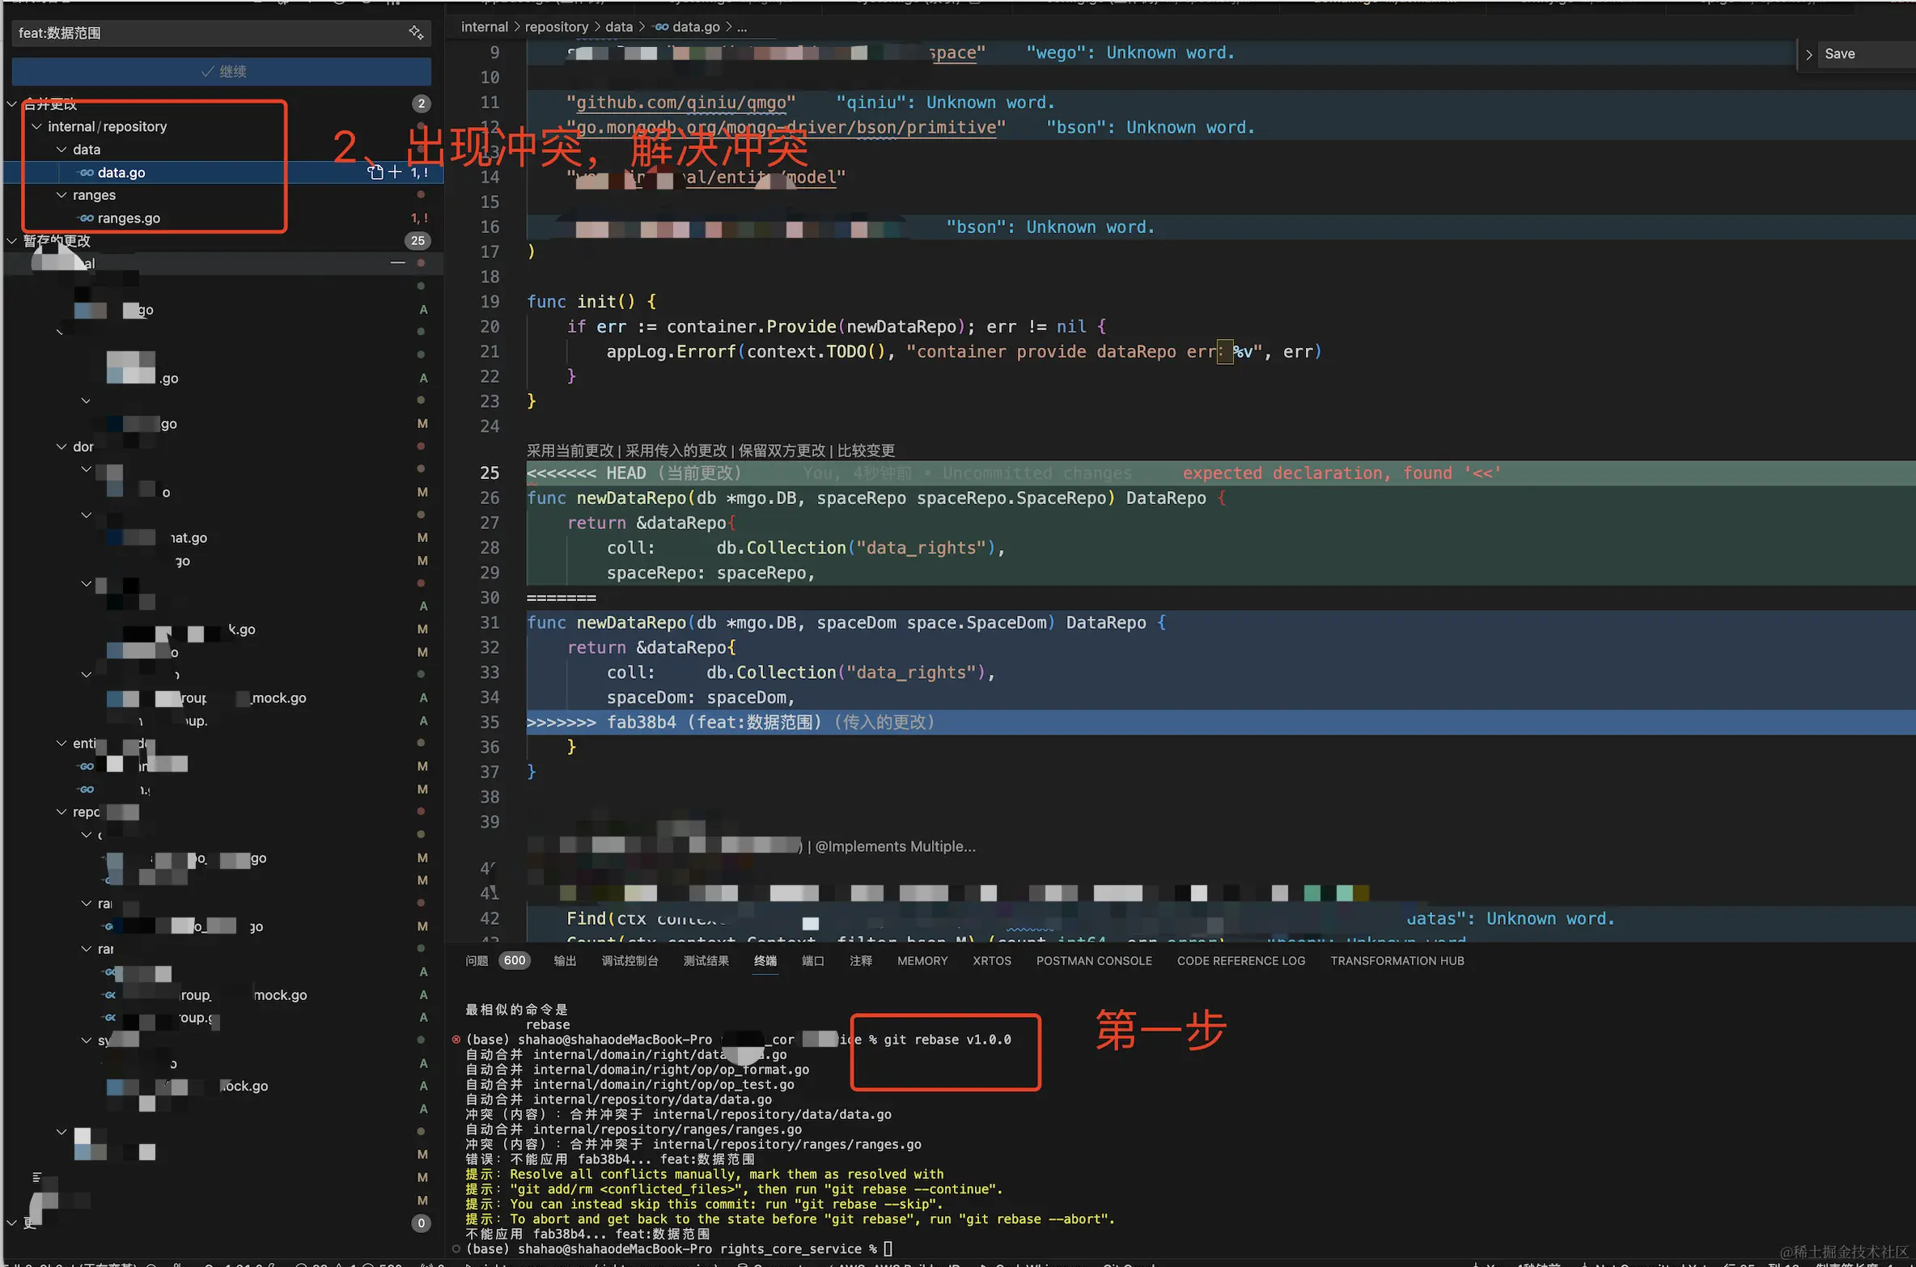This screenshot has height=1267, width=1916.
Task: Collapse the internal/repository folder
Action: (x=36, y=126)
